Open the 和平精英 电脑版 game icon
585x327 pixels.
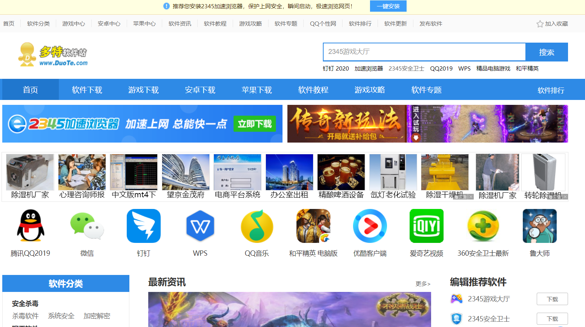pyautogui.click(x=313, y=226)
